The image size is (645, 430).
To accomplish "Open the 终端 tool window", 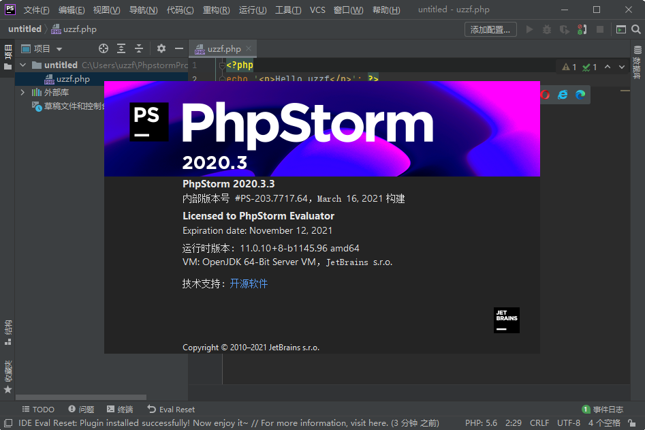I will pyautogui.click(x=120, y=410).
